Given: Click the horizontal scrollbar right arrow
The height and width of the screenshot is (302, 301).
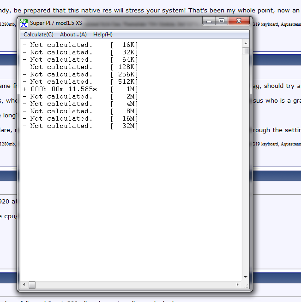Looking at the screenshot, I should click(237, 285).
